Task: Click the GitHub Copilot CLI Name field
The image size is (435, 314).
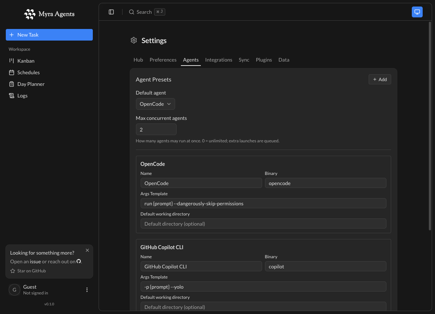Action: point(201,266)
